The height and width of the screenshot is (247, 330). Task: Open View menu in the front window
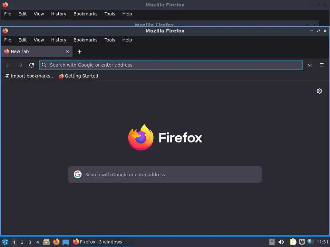pyautogui.click(x=39, y=40)
